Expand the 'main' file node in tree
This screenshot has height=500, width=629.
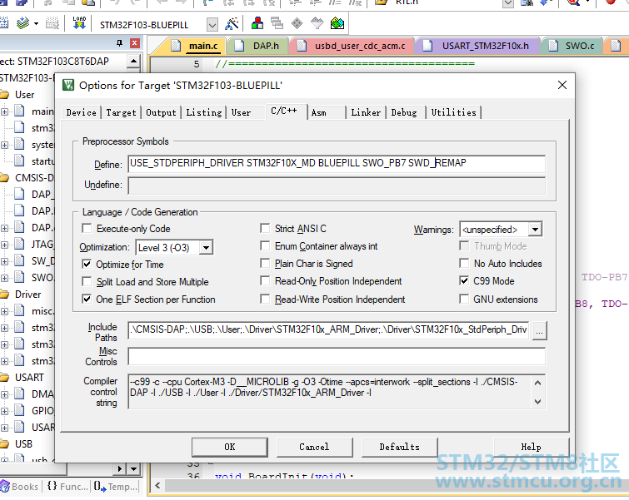[4, 111]
